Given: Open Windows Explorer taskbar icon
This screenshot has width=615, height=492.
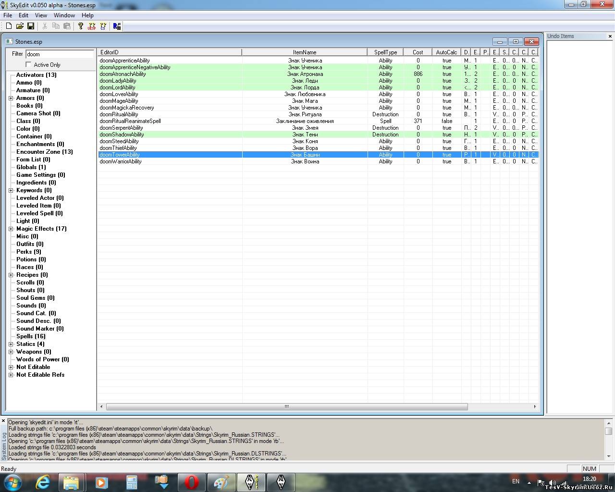Looking at the screenshot, I should coord(71,482).
